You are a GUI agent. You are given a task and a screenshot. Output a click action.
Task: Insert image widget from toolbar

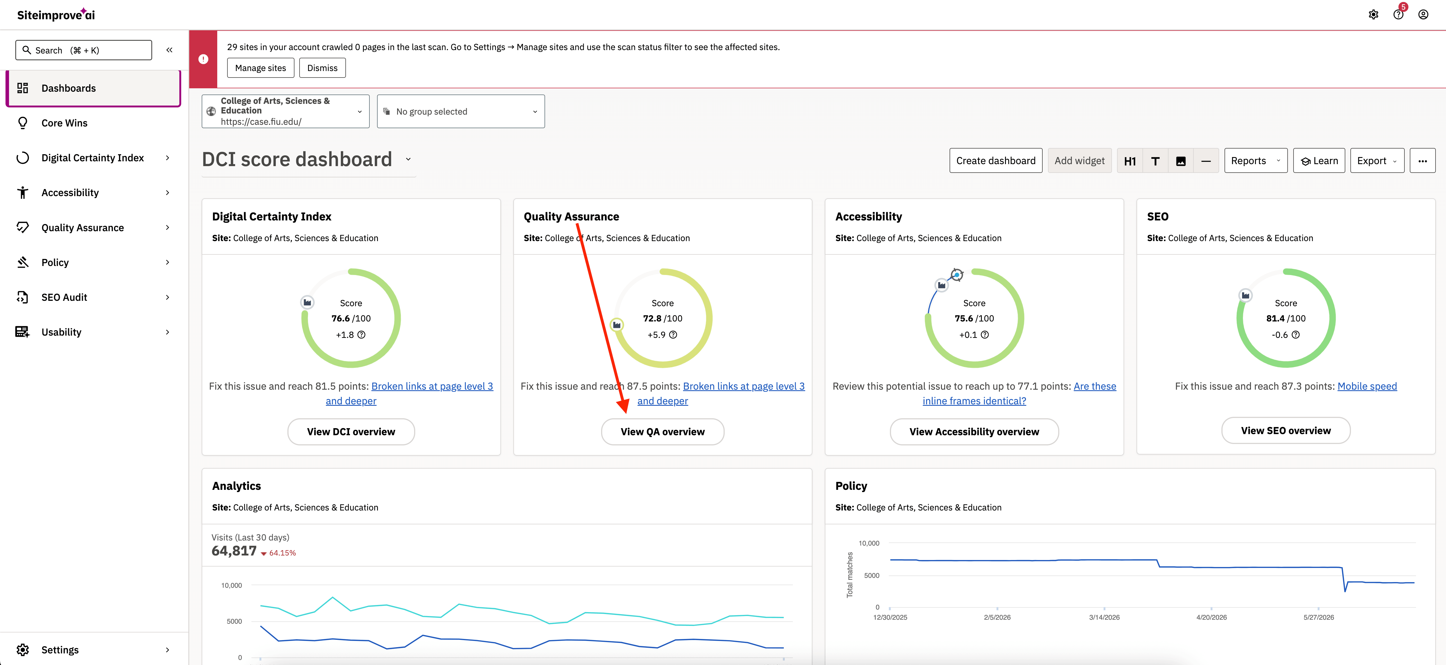coord(1181,161)
